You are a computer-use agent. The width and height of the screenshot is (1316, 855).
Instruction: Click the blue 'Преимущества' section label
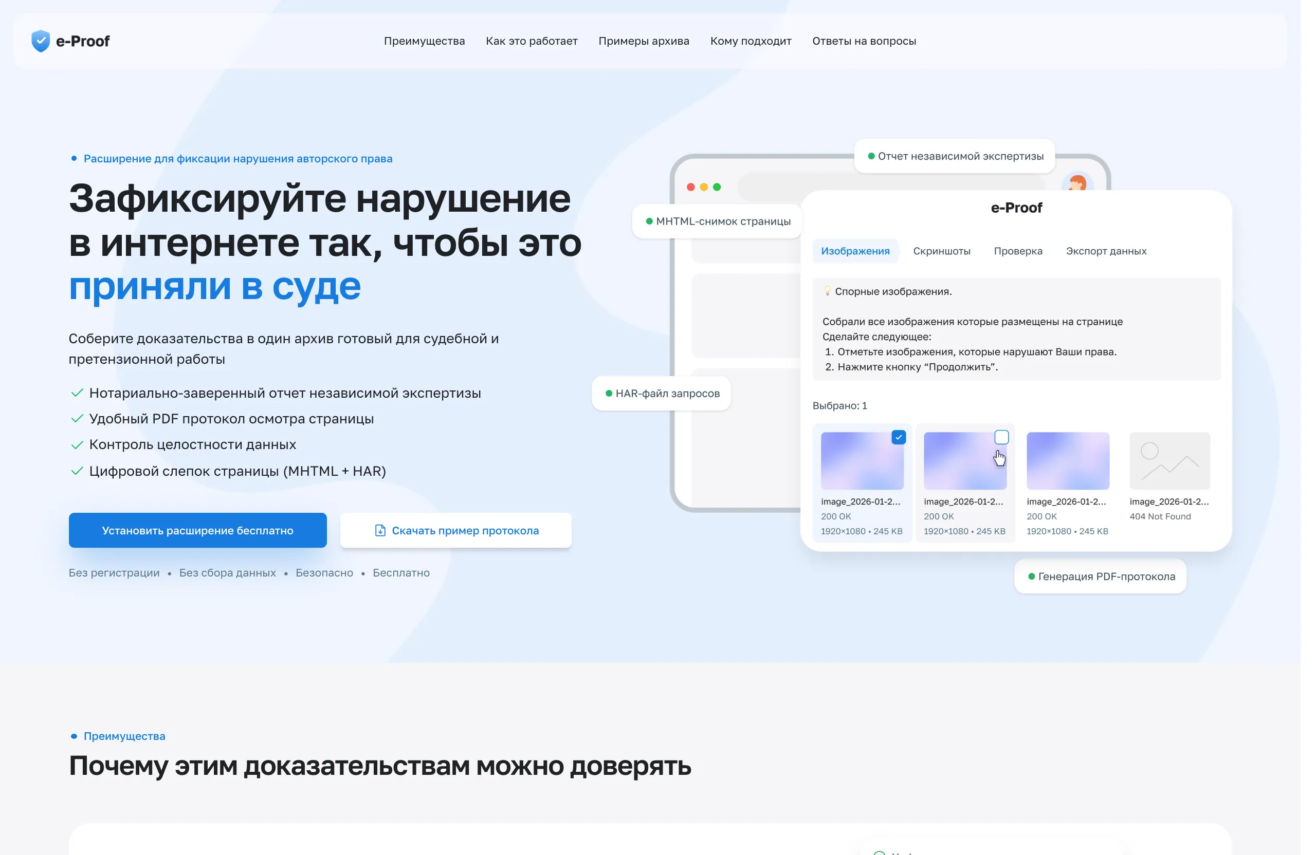pos(124,736)
